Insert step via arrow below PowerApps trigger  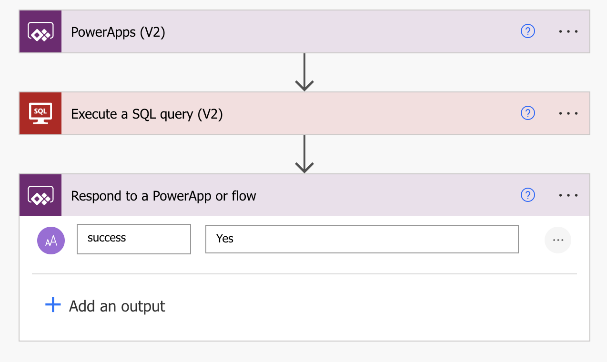coord(304,72)
